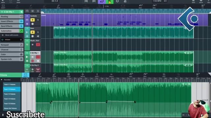Undo in the automation editor toolbar

(x=131, y=75)
